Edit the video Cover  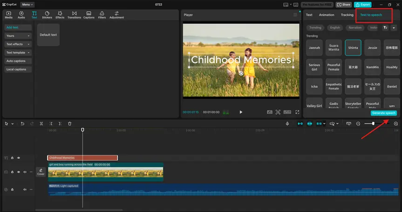click(41, 172)
